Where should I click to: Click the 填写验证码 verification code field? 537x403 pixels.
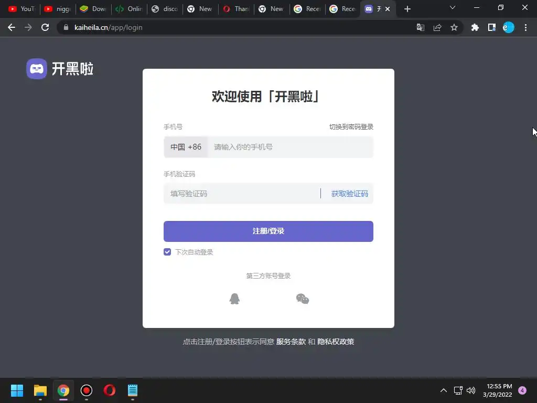[x=242, y=194]
